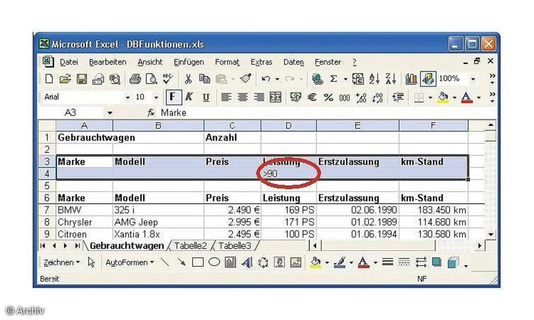
Task: Toggle Select Objects pointer tool
Action: [x=92, y=263]
